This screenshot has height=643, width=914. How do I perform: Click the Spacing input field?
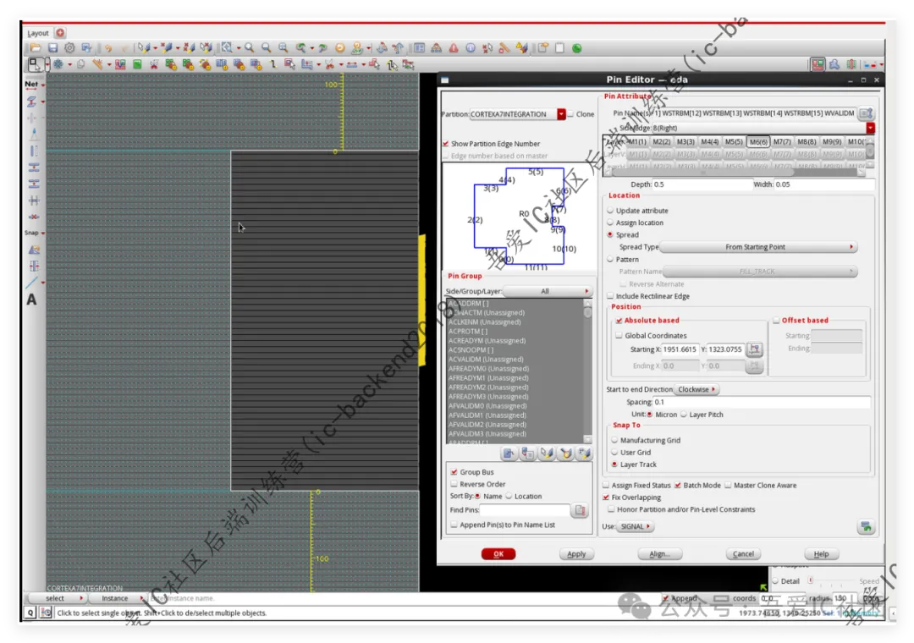tap(762, 402)
